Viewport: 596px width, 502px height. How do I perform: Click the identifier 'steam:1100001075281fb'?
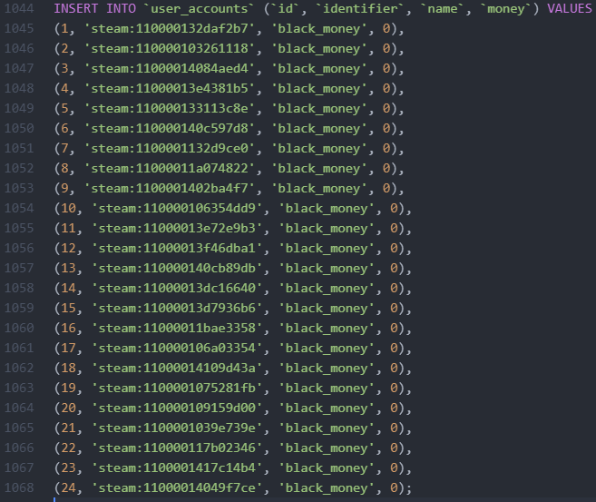tap(177, 388)
